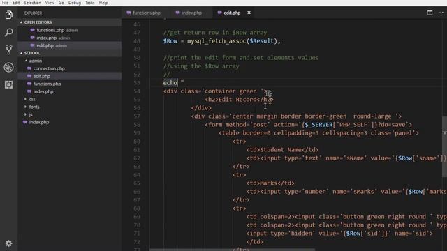Click the horizontal editor scrollbar

[x=233, y=250]
